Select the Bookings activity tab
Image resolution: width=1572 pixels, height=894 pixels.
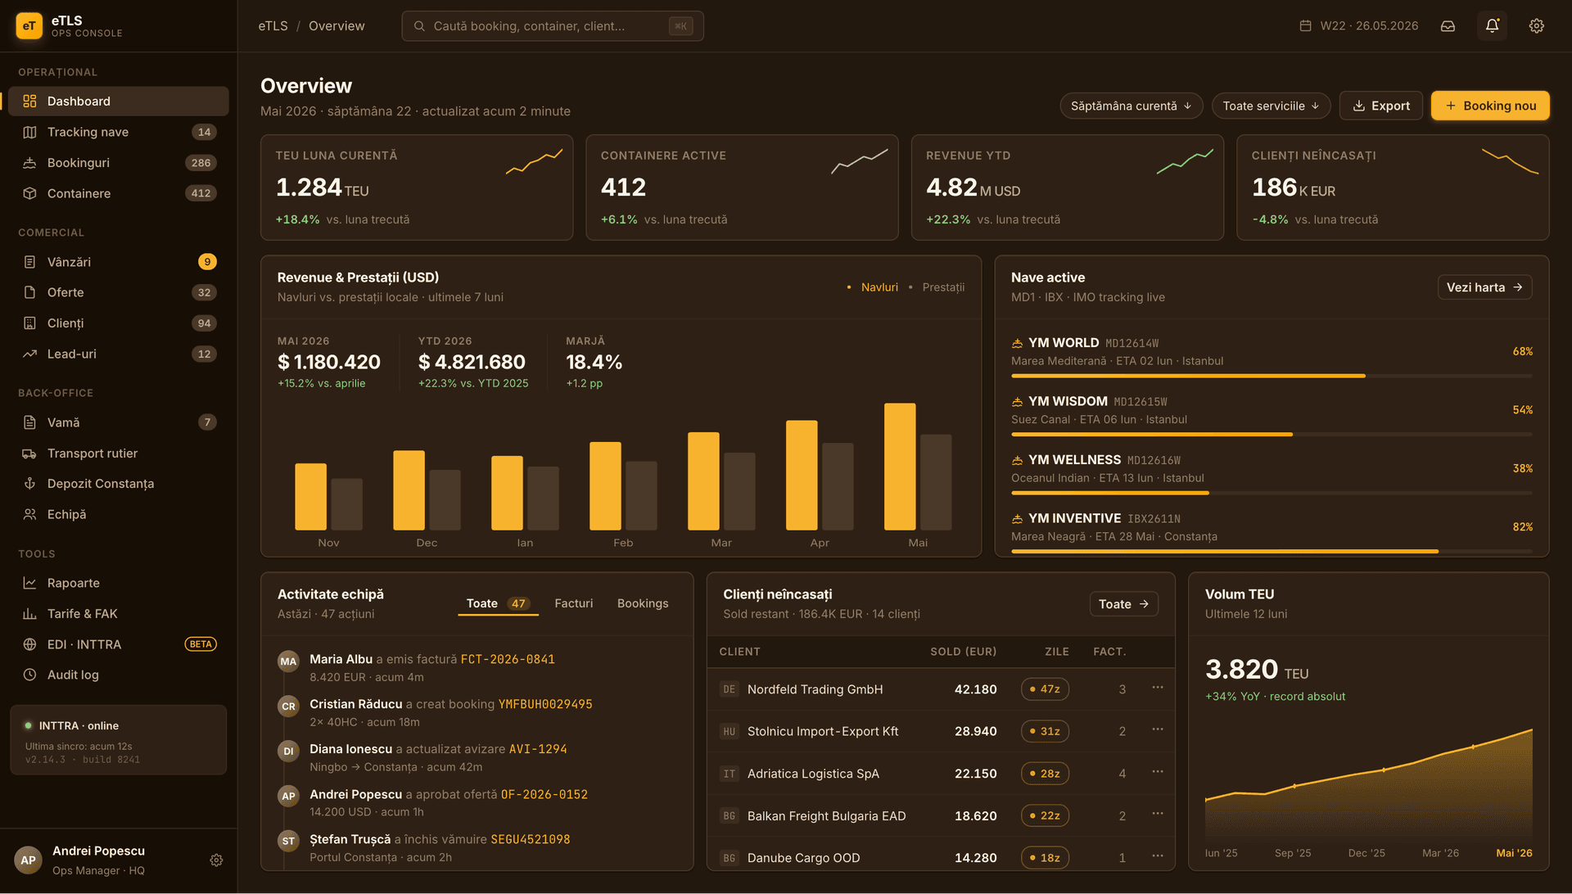click(642, 603)
